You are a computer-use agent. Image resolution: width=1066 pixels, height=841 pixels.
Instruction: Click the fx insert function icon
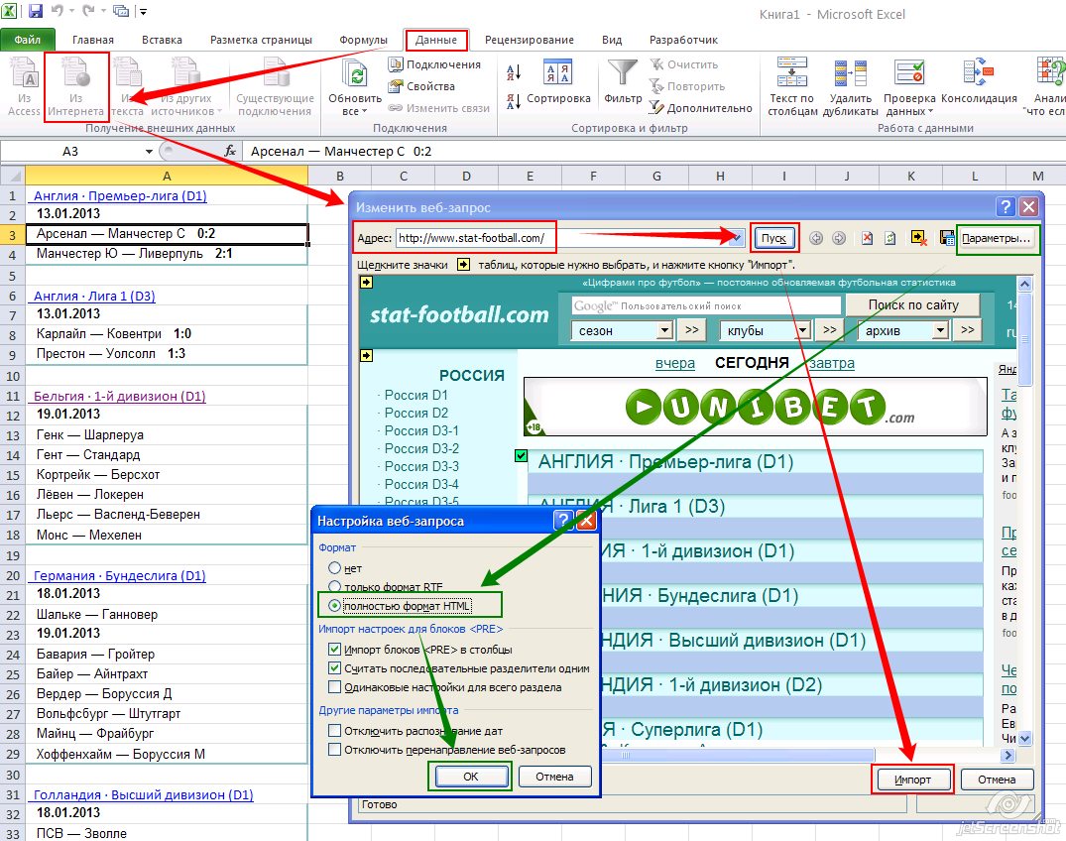click(230, 151)
